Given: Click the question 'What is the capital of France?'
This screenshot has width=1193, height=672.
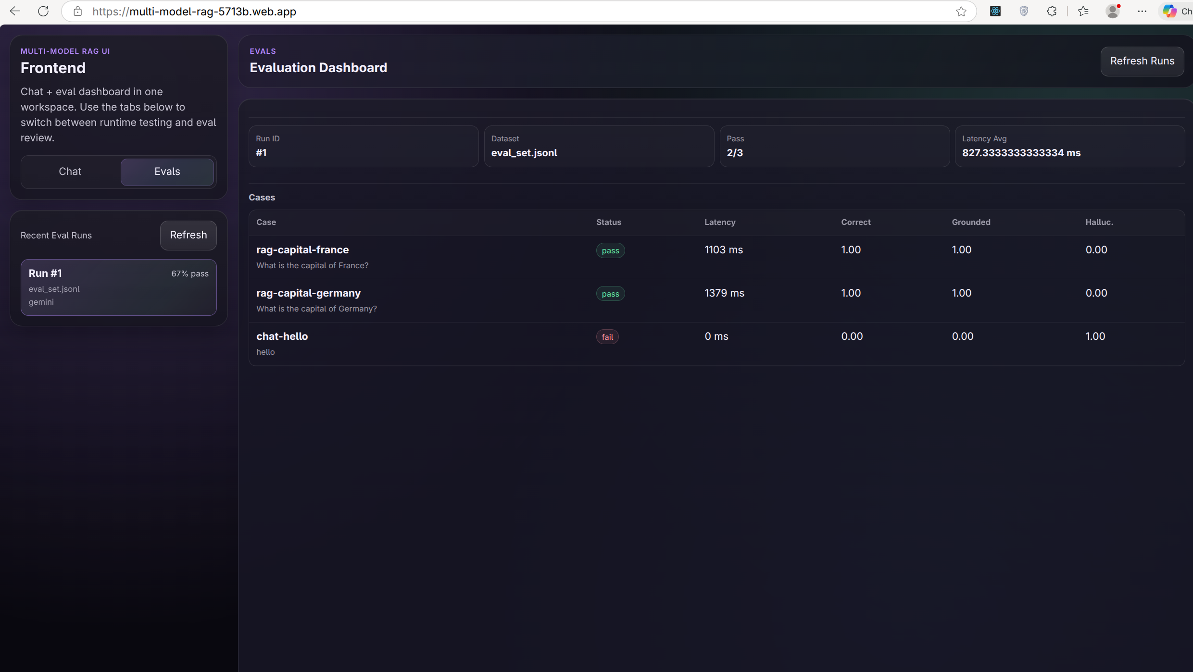Looking at the screenshot, I should pos(312,265).
